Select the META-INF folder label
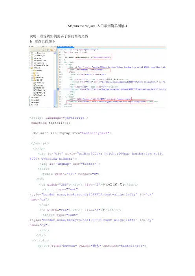The height and width of the screenshot is (276, 195). coord(40,77)
